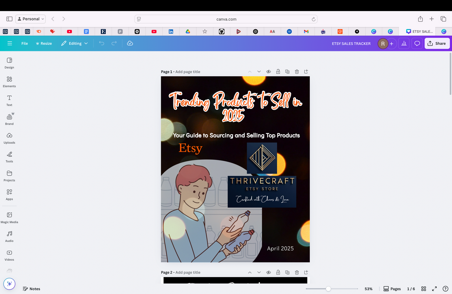452x294 pixels.
Task: Open the R user avatar
Action: 383,44
